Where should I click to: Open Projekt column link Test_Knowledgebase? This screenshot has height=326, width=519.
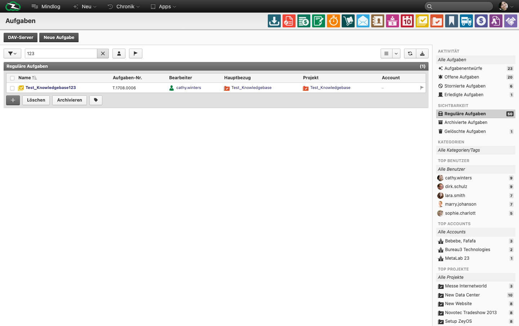330,88
